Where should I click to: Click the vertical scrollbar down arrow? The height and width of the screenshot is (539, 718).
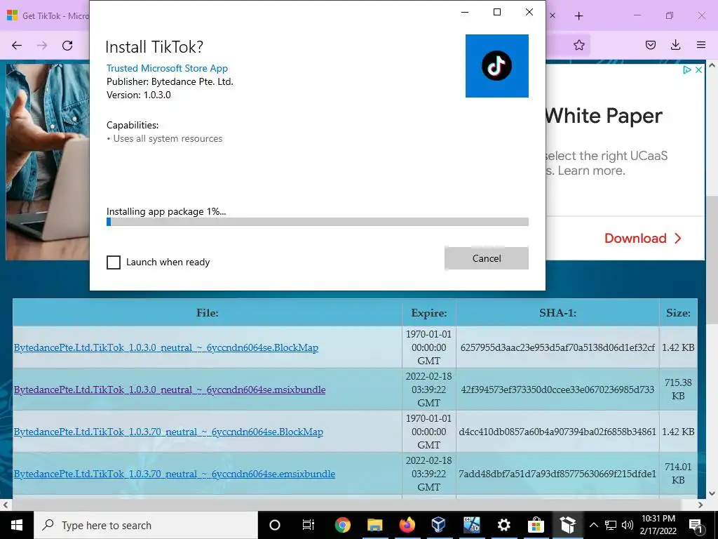712,493
